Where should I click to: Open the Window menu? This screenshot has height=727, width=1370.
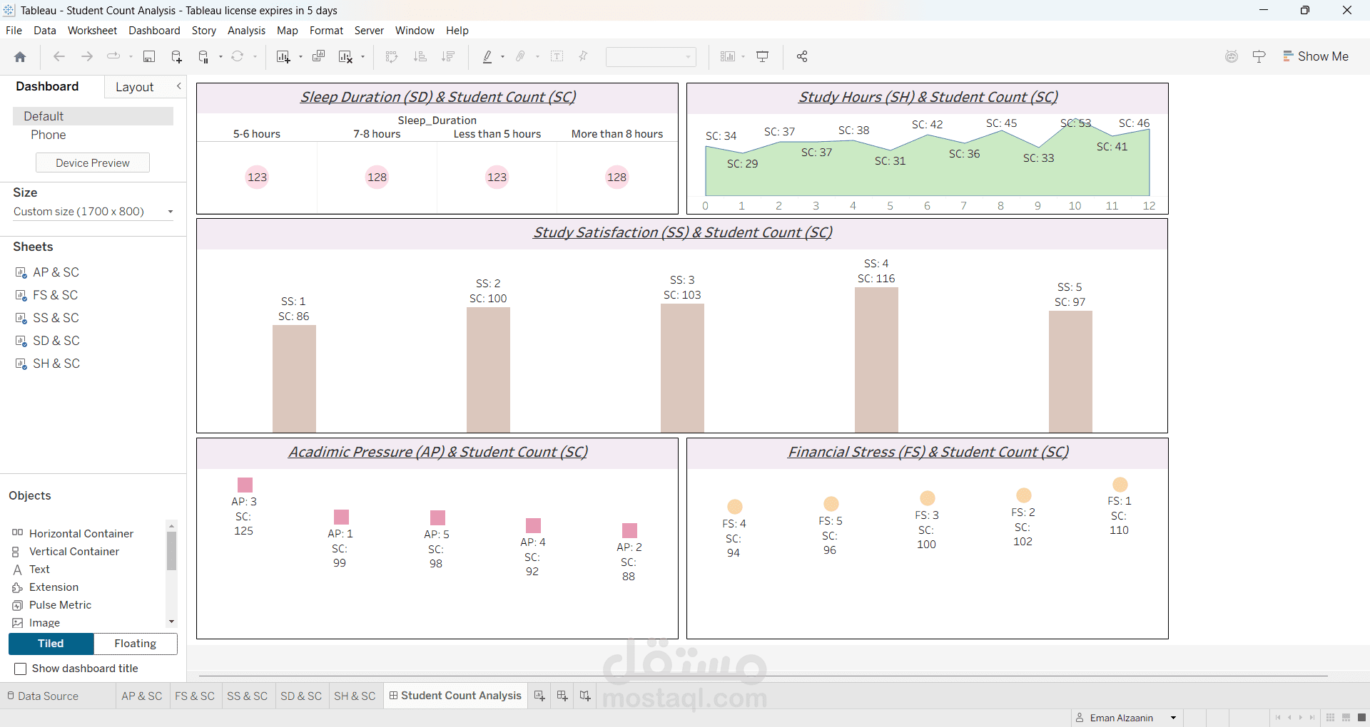[415, 31]
